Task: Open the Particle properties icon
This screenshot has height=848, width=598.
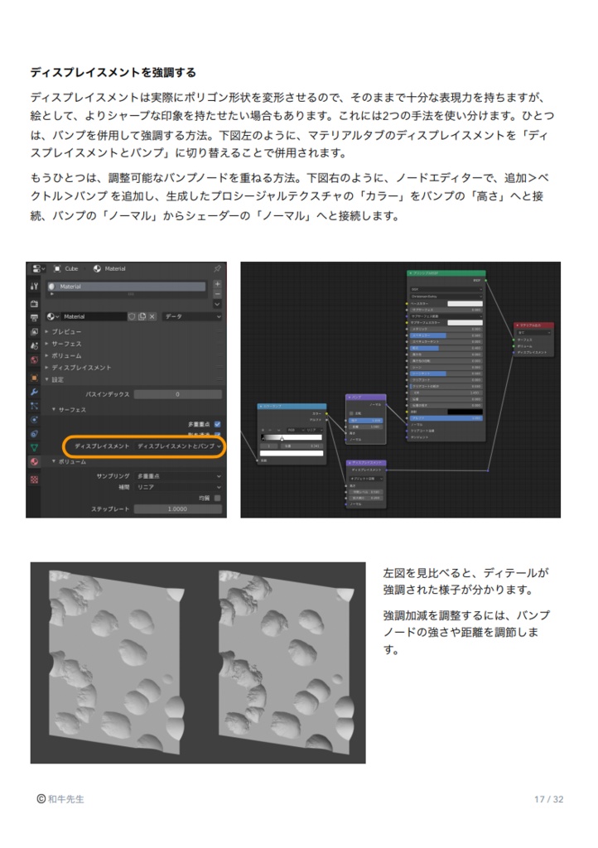Action: 34,406
